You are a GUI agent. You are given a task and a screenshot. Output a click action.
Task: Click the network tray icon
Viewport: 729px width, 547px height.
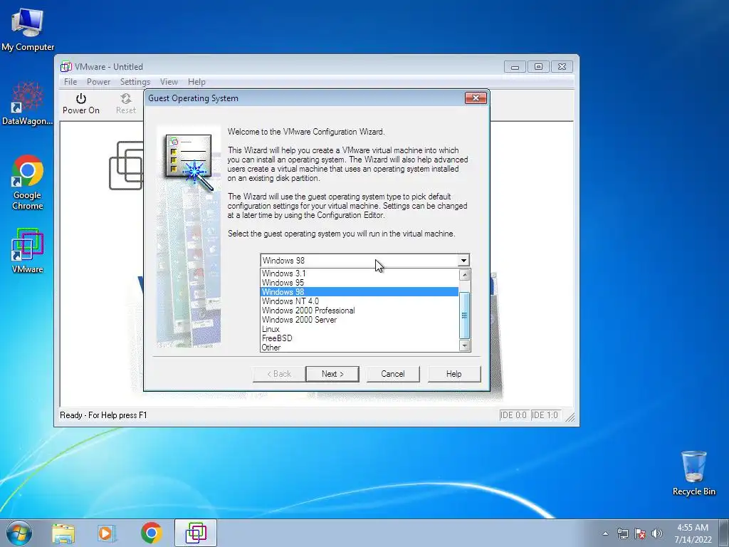622,533
